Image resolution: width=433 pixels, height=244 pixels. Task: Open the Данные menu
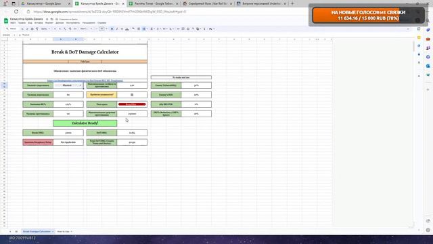[x=60, y=22]
